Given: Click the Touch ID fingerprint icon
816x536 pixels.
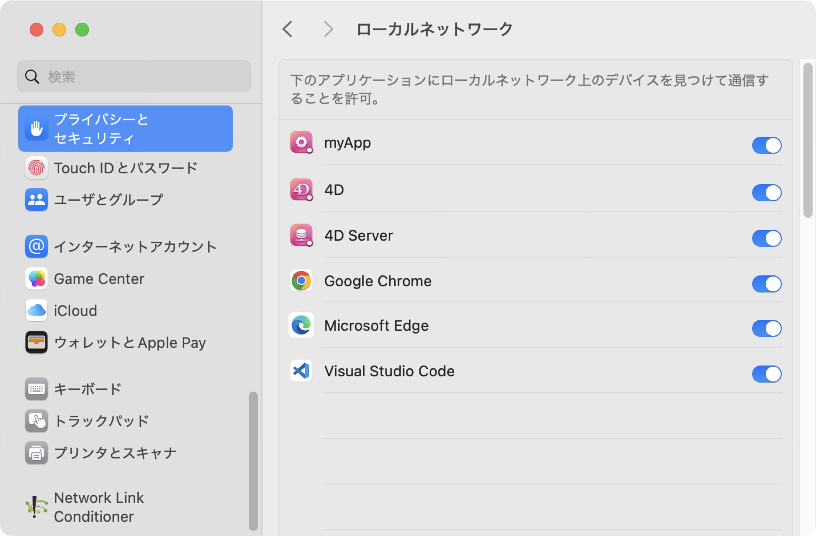Looking at the screenshot, I should coord(36,168).
